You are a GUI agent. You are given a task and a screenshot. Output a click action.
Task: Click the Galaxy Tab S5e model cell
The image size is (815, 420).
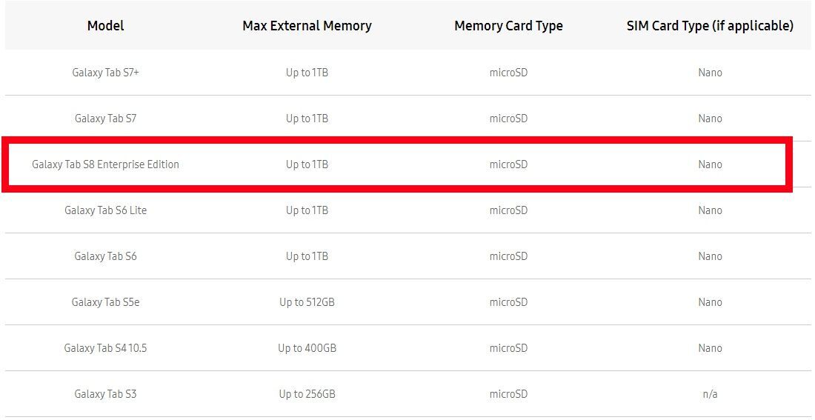105,302
